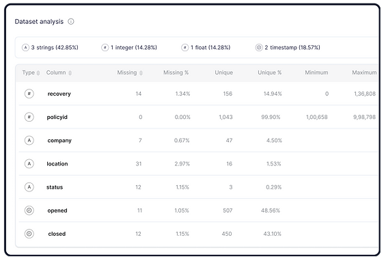Viewport: 384px width, 259px height.
Task: Click the string type icon for company row
Action: 29,140
